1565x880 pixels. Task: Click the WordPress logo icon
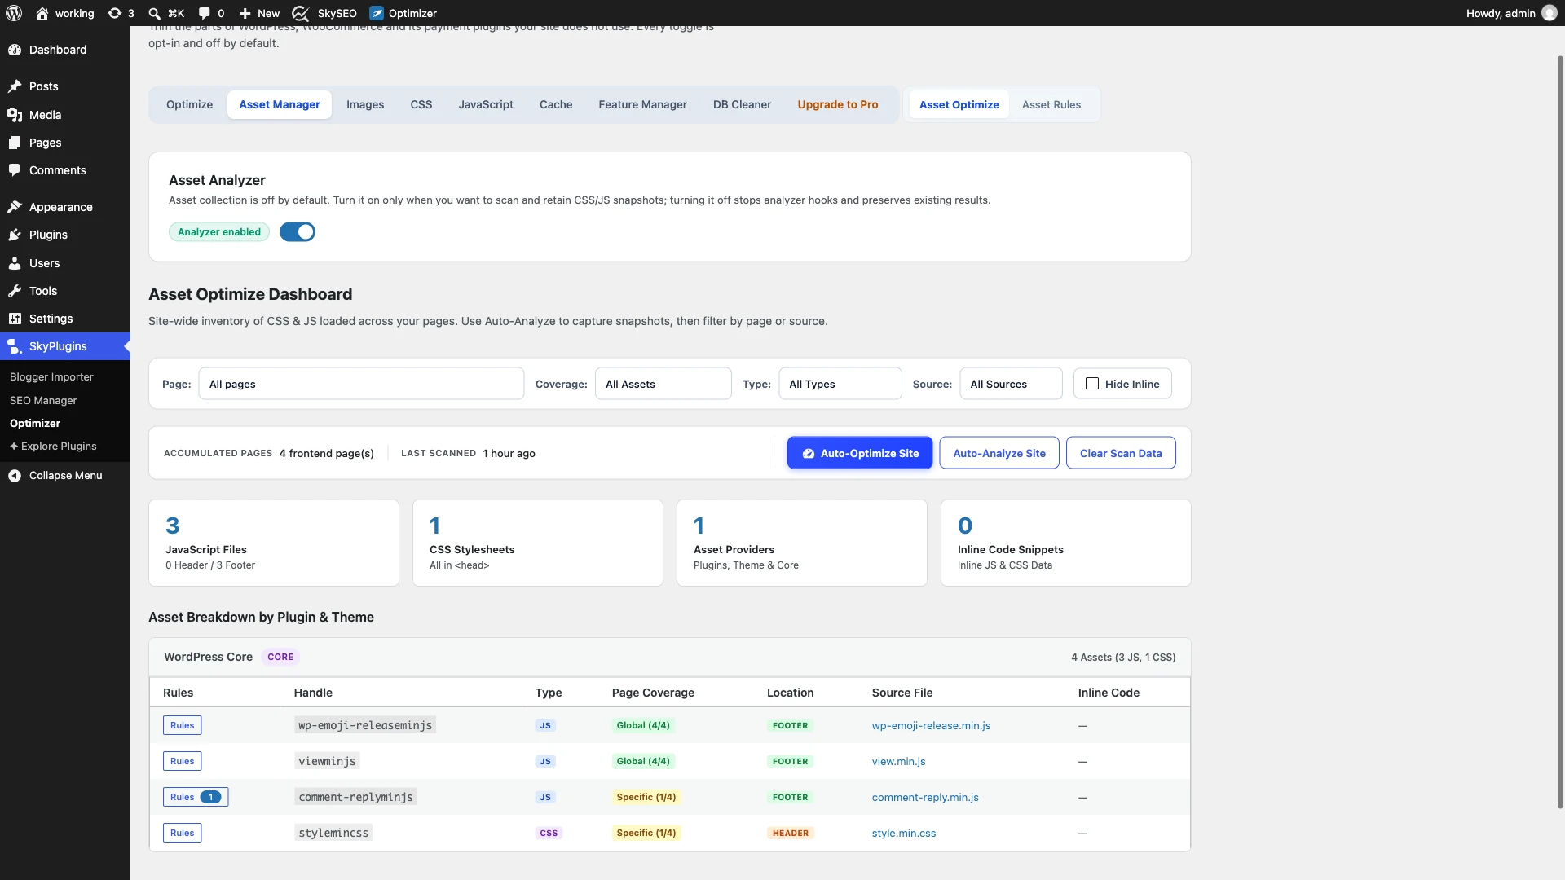click(x=14, y=13)
